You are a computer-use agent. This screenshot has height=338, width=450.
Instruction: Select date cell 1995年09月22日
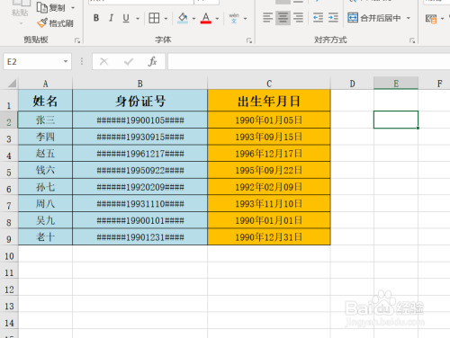[269, 171]
